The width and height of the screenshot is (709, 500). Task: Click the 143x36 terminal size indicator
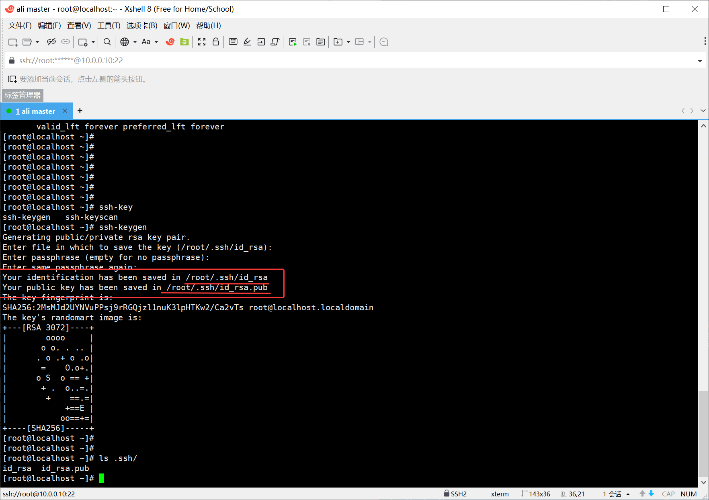pos(536,494)
